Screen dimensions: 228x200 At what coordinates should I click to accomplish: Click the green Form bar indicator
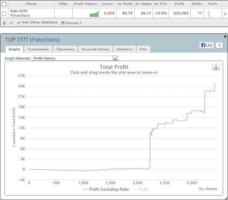tap(209, 14)
